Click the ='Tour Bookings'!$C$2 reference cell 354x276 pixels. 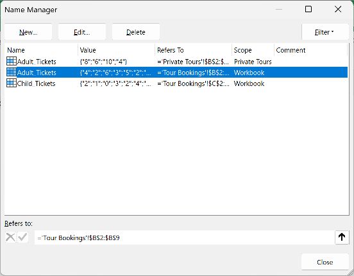[x=193, y=83]
